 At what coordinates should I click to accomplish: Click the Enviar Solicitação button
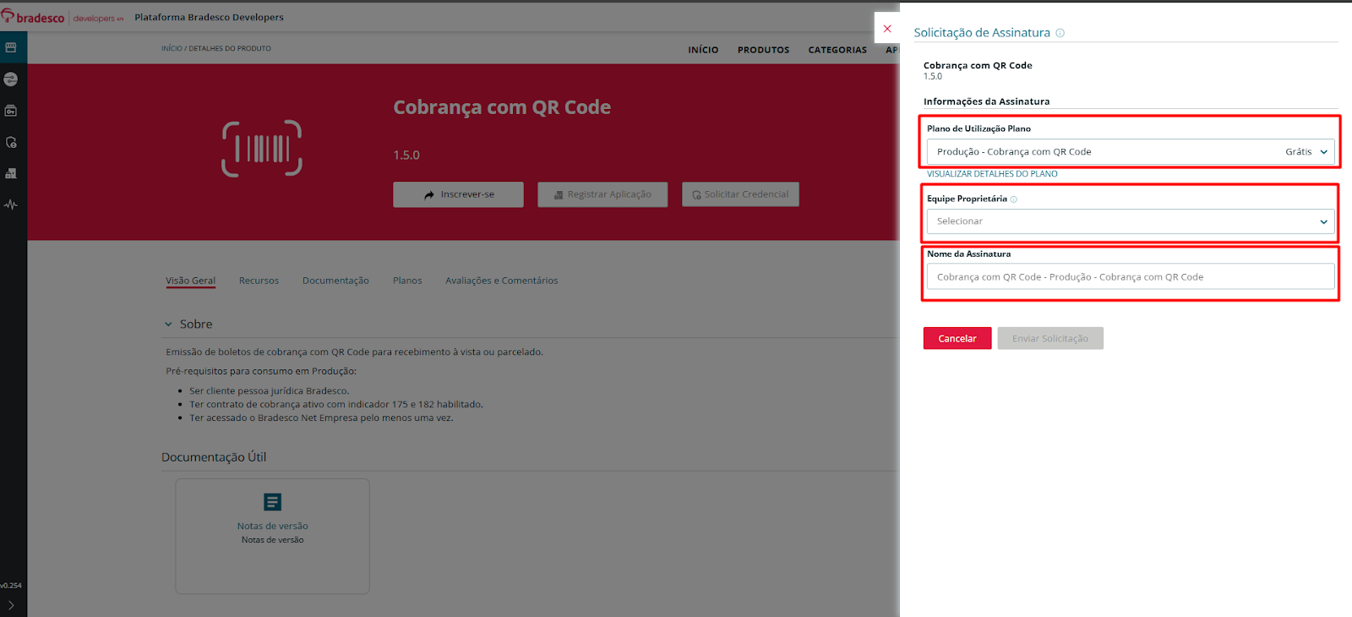pos(1050,338)
